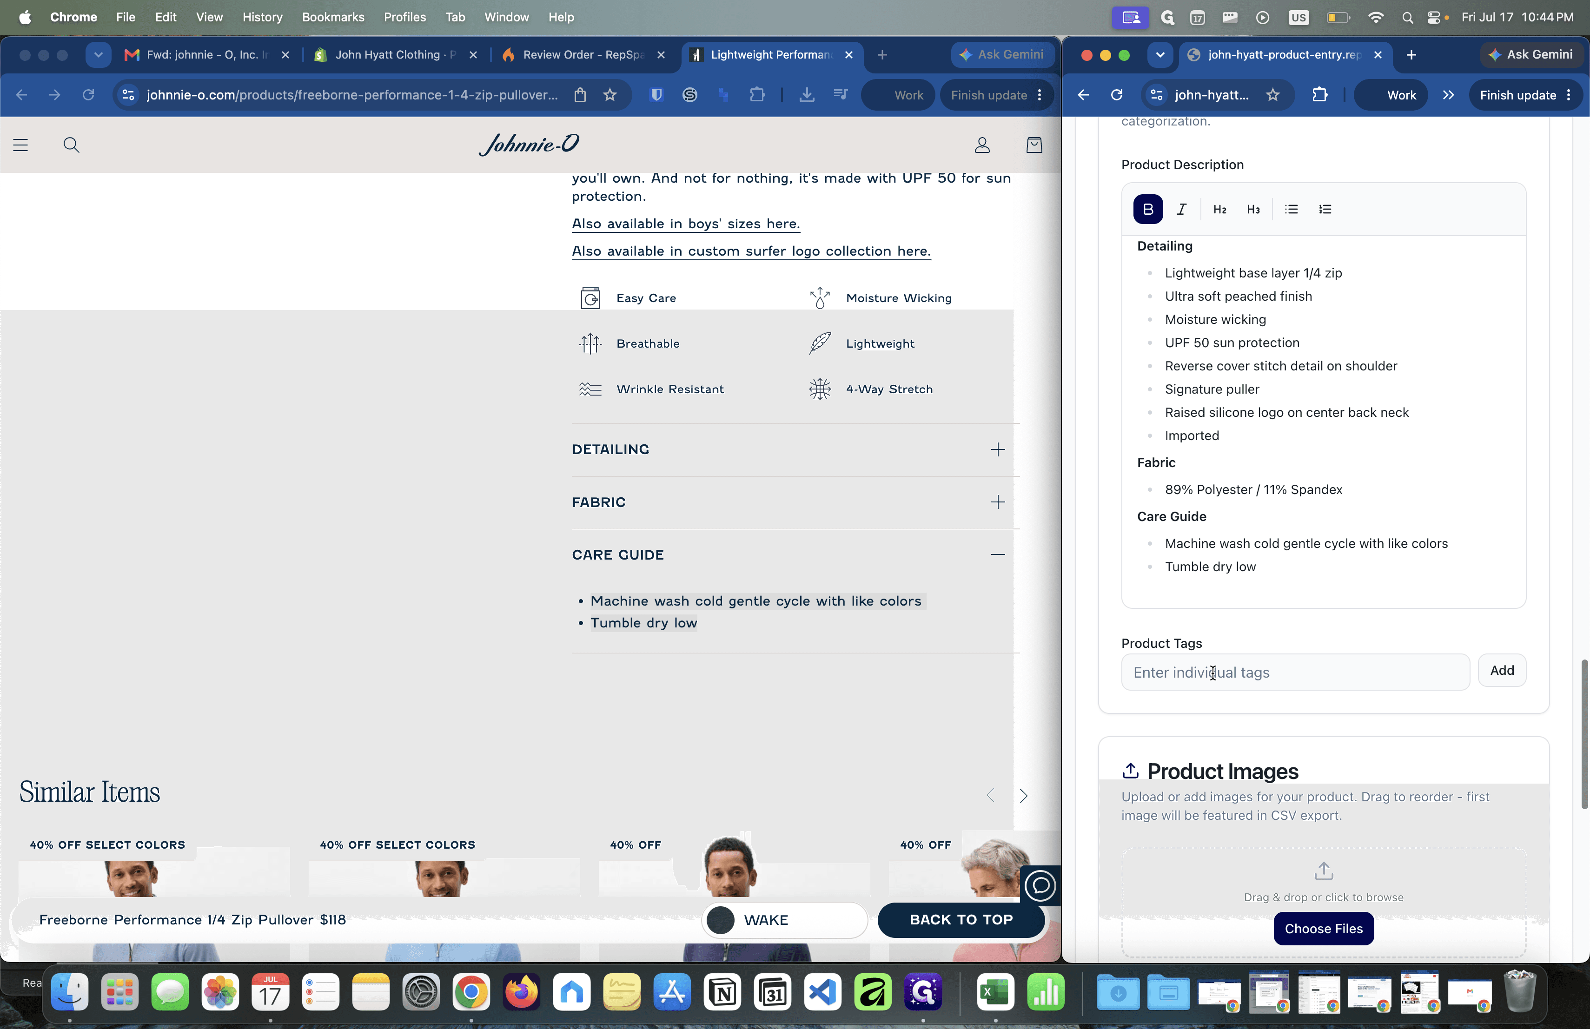Screen dimensions: 1590x1029
Task: Open Ask Gemini in the right Chrome window
Action: pyautogui.click(x=1531, y=55)
